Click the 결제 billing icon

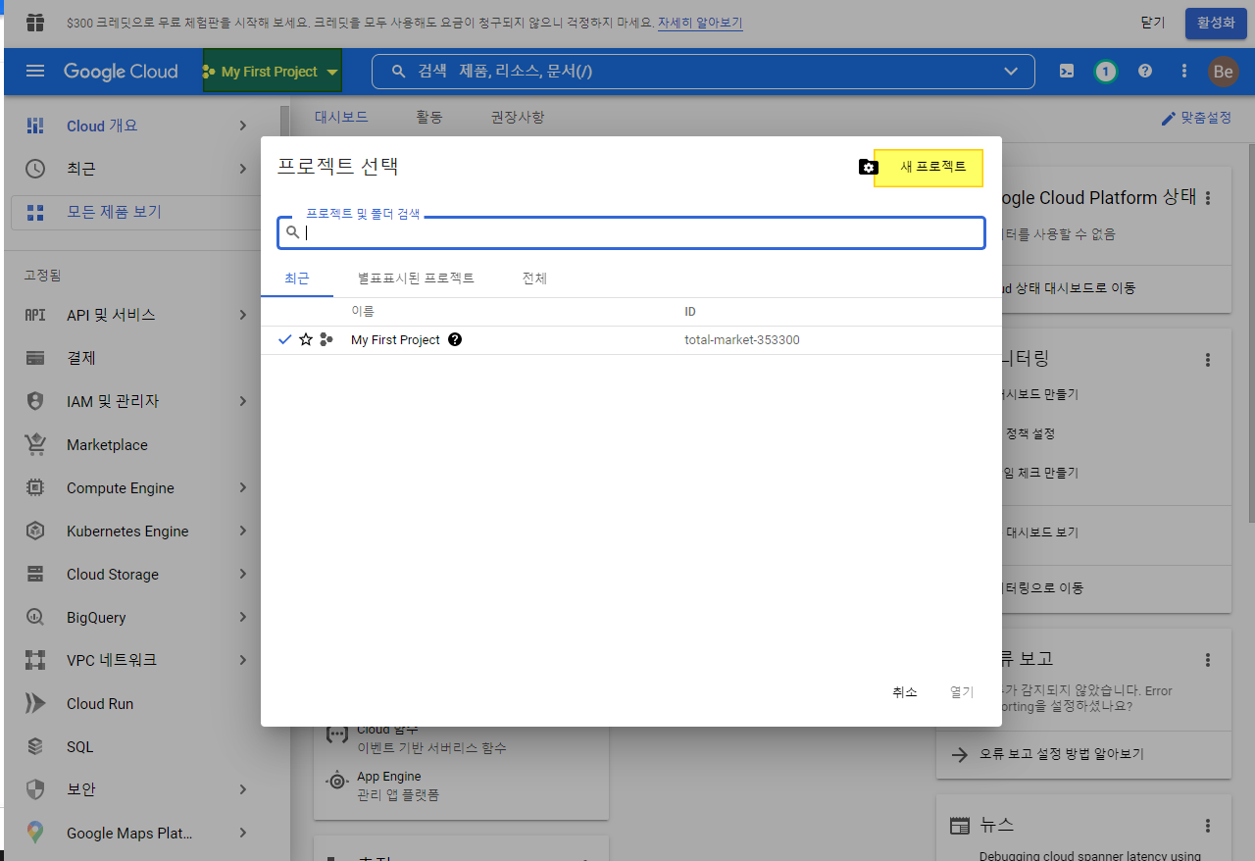click(x=35, y=358)
